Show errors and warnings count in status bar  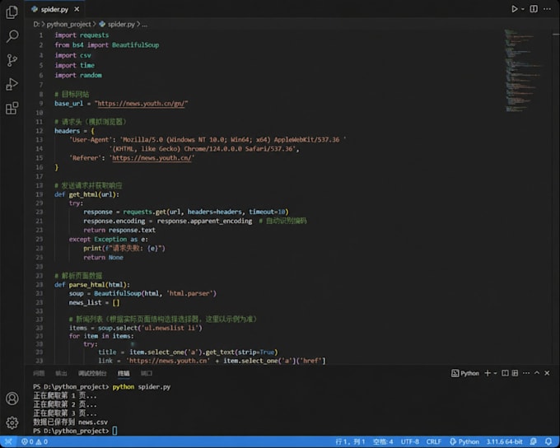coord(35,442)
